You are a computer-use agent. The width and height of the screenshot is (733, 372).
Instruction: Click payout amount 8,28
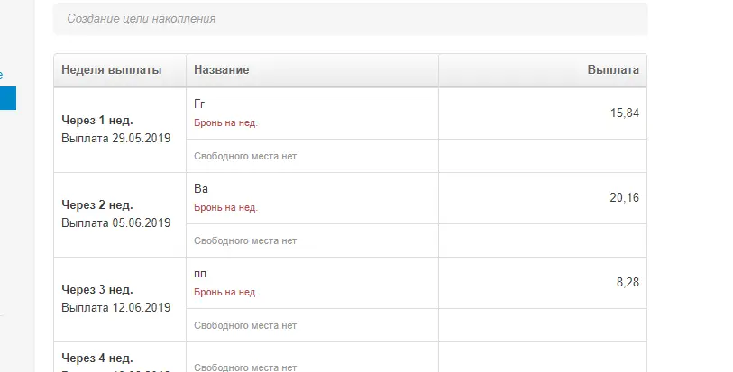pos(628,283)
